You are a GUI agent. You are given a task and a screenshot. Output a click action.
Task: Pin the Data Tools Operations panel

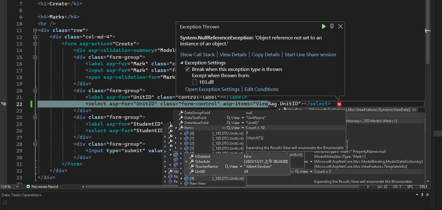pos(422,195)
